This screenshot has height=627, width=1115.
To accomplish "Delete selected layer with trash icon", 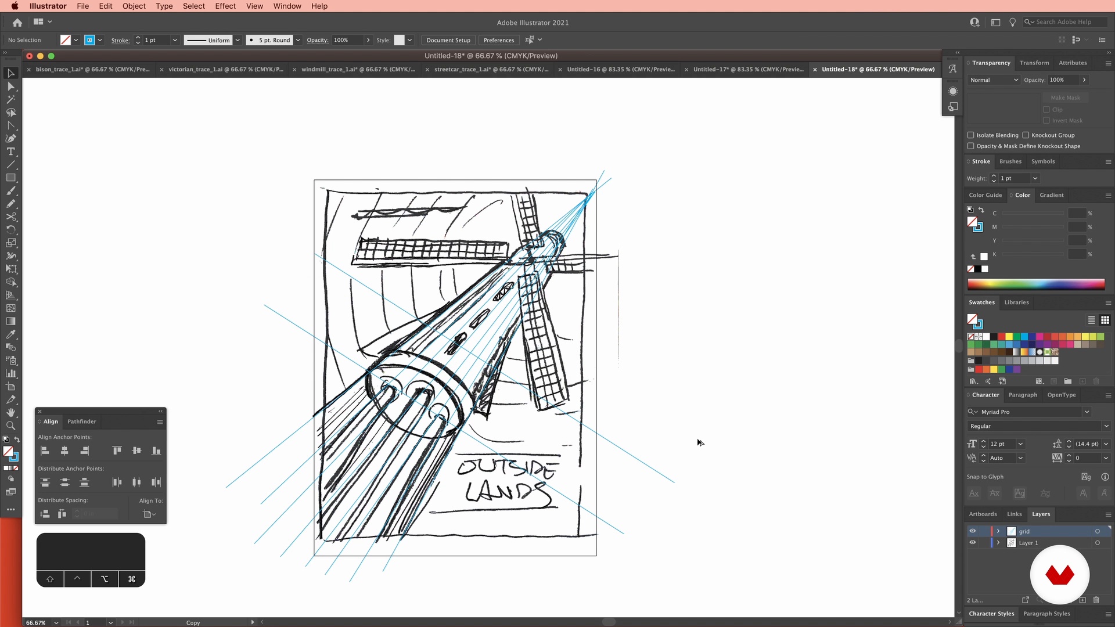I will (1096, 600).
